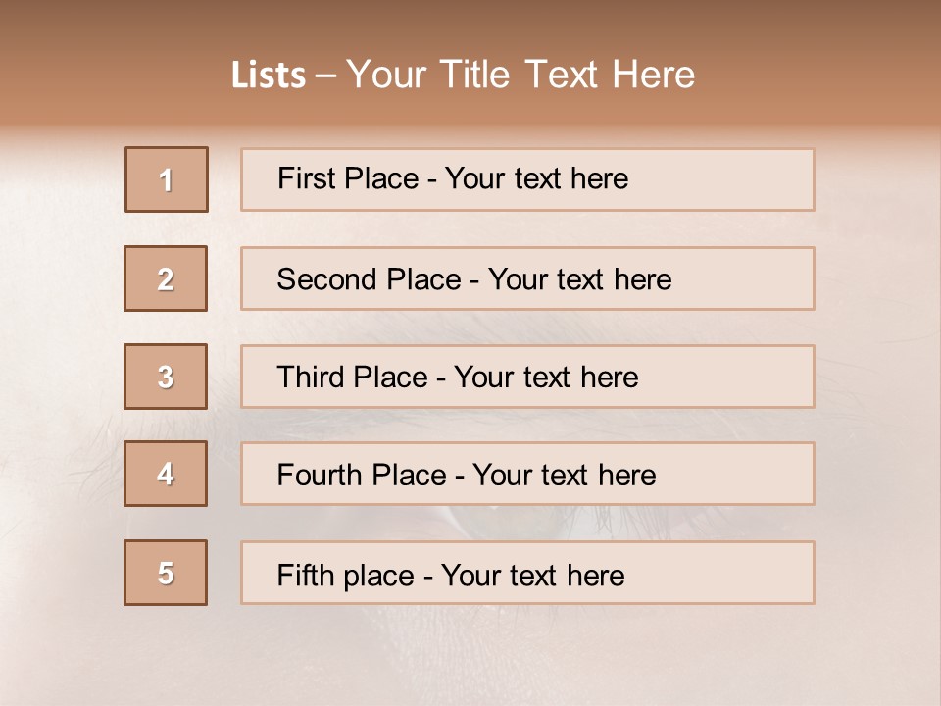941x706 pixels.
Task: Select the number 2 square
Action: click(166, 278)
